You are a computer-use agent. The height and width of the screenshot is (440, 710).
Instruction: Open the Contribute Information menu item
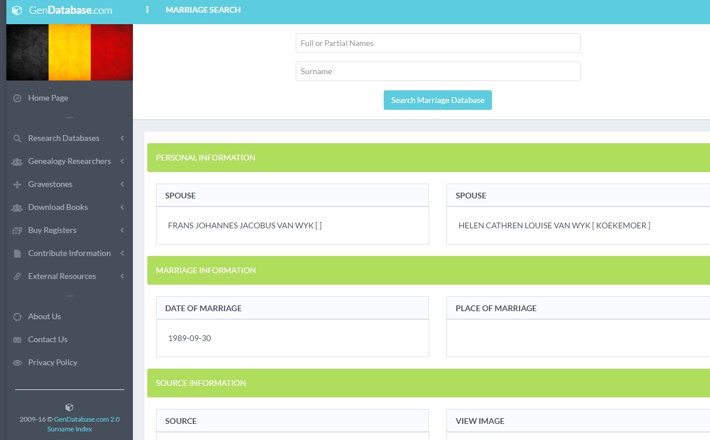[70, 253]
